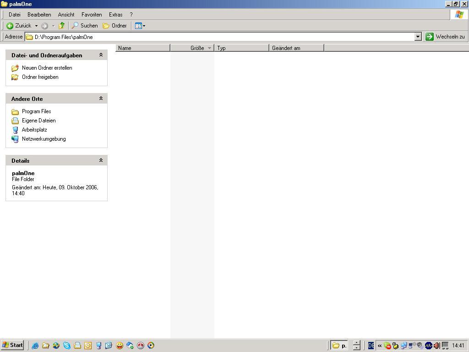Click the 14:41 system clock

[458, 346]
